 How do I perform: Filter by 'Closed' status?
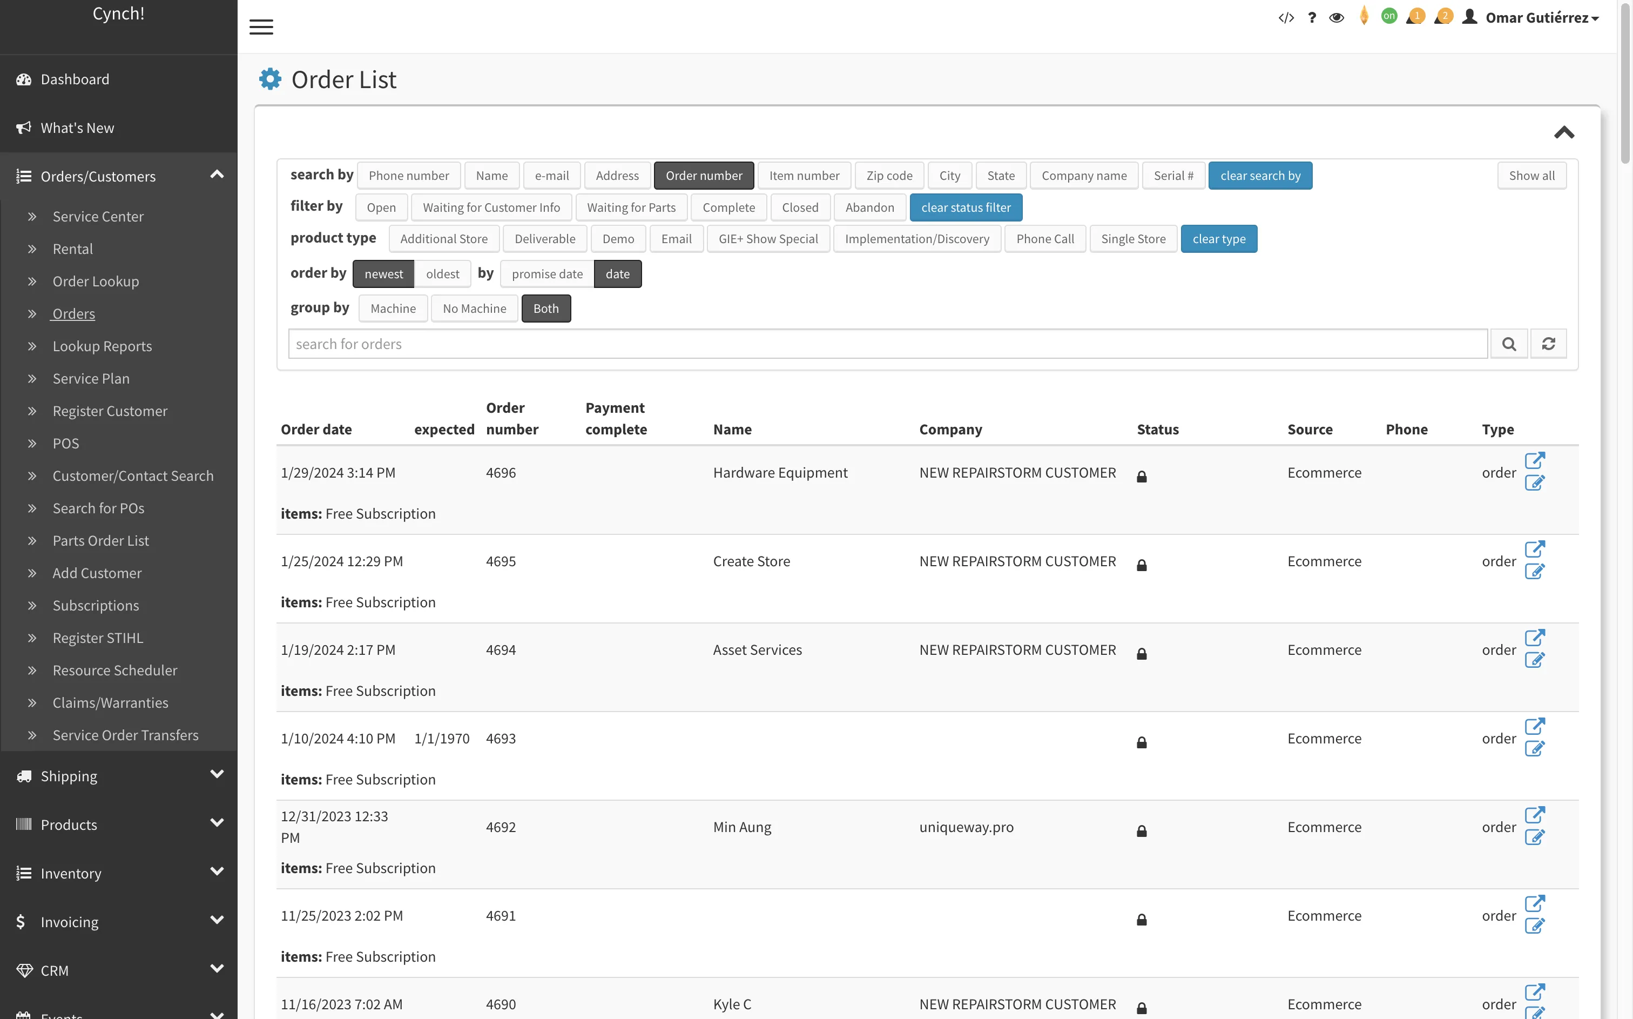tap(800, 207)
